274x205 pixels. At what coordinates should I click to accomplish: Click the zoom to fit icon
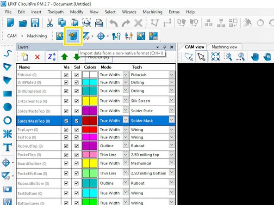216,57
